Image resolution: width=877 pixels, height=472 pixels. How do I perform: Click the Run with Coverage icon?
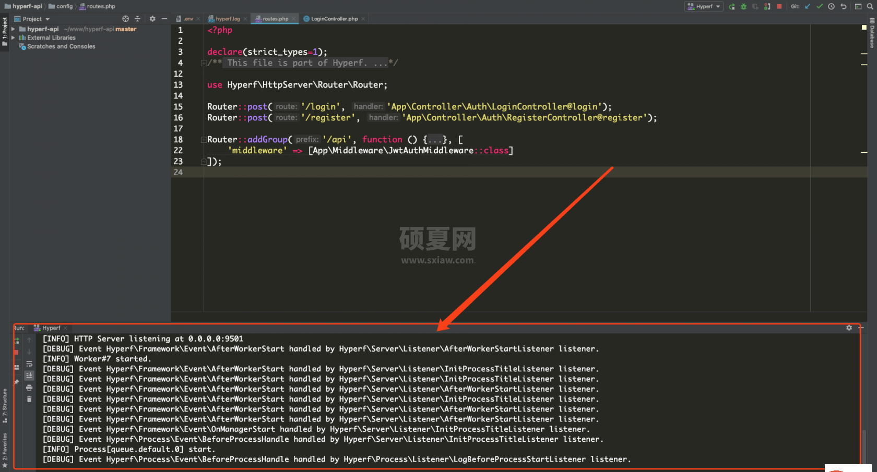pos(755,6)
